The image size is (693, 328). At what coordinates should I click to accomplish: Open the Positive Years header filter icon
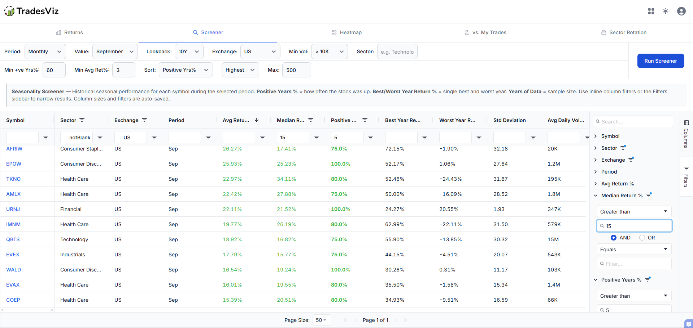pyautogui.click(x=365, y=120)
